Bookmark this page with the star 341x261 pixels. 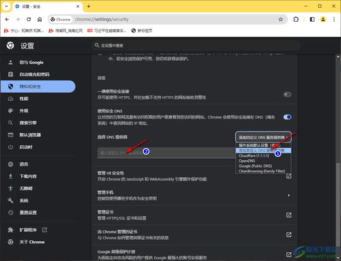pos(281,20)
